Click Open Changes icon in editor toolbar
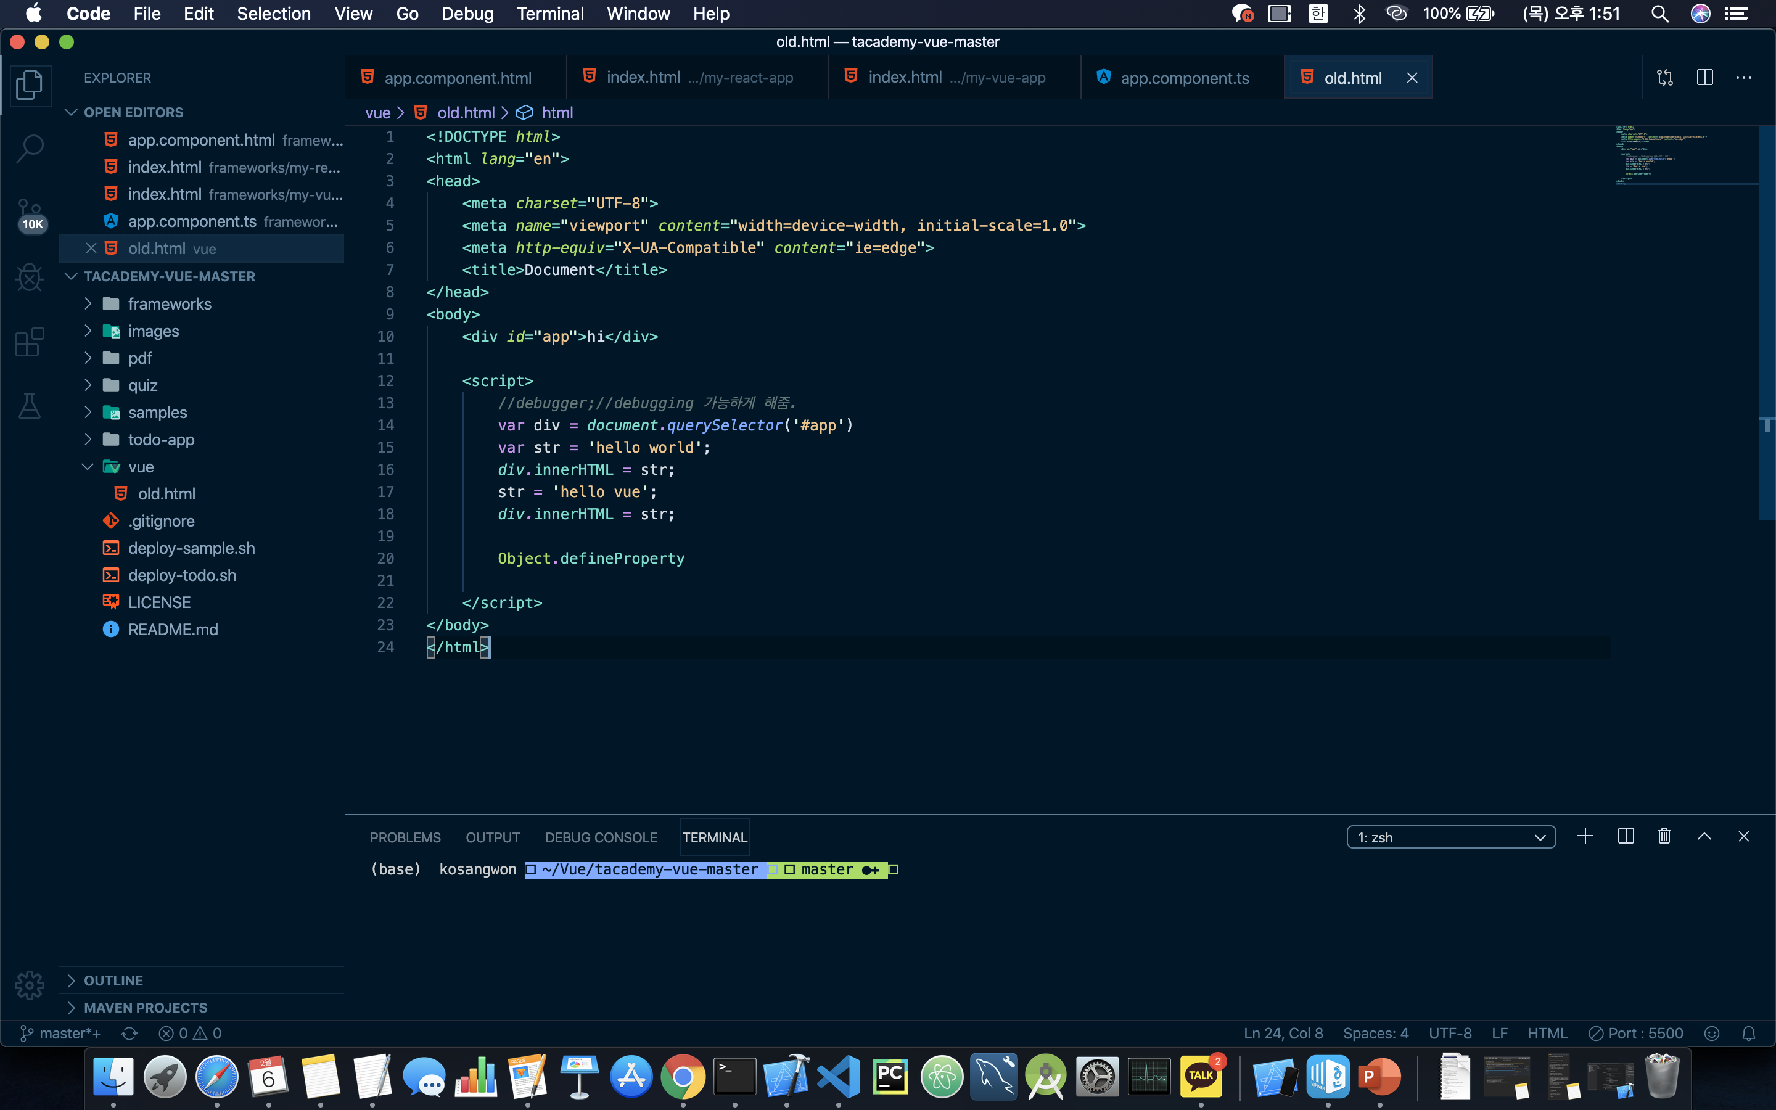Screen dimensions: 1776x1110 [x=1664, y=78]
